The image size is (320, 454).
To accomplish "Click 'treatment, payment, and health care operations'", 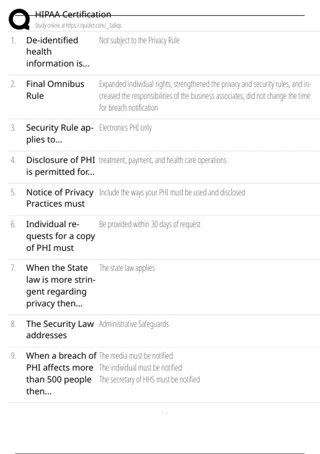I will pos(162,160).
